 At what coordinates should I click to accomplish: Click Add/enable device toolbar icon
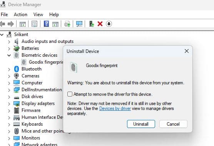(92, 24)
